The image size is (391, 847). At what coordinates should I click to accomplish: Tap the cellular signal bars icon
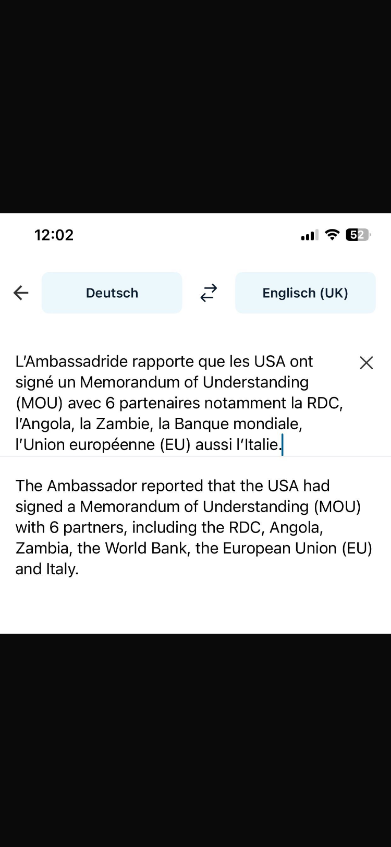point(310,235)
